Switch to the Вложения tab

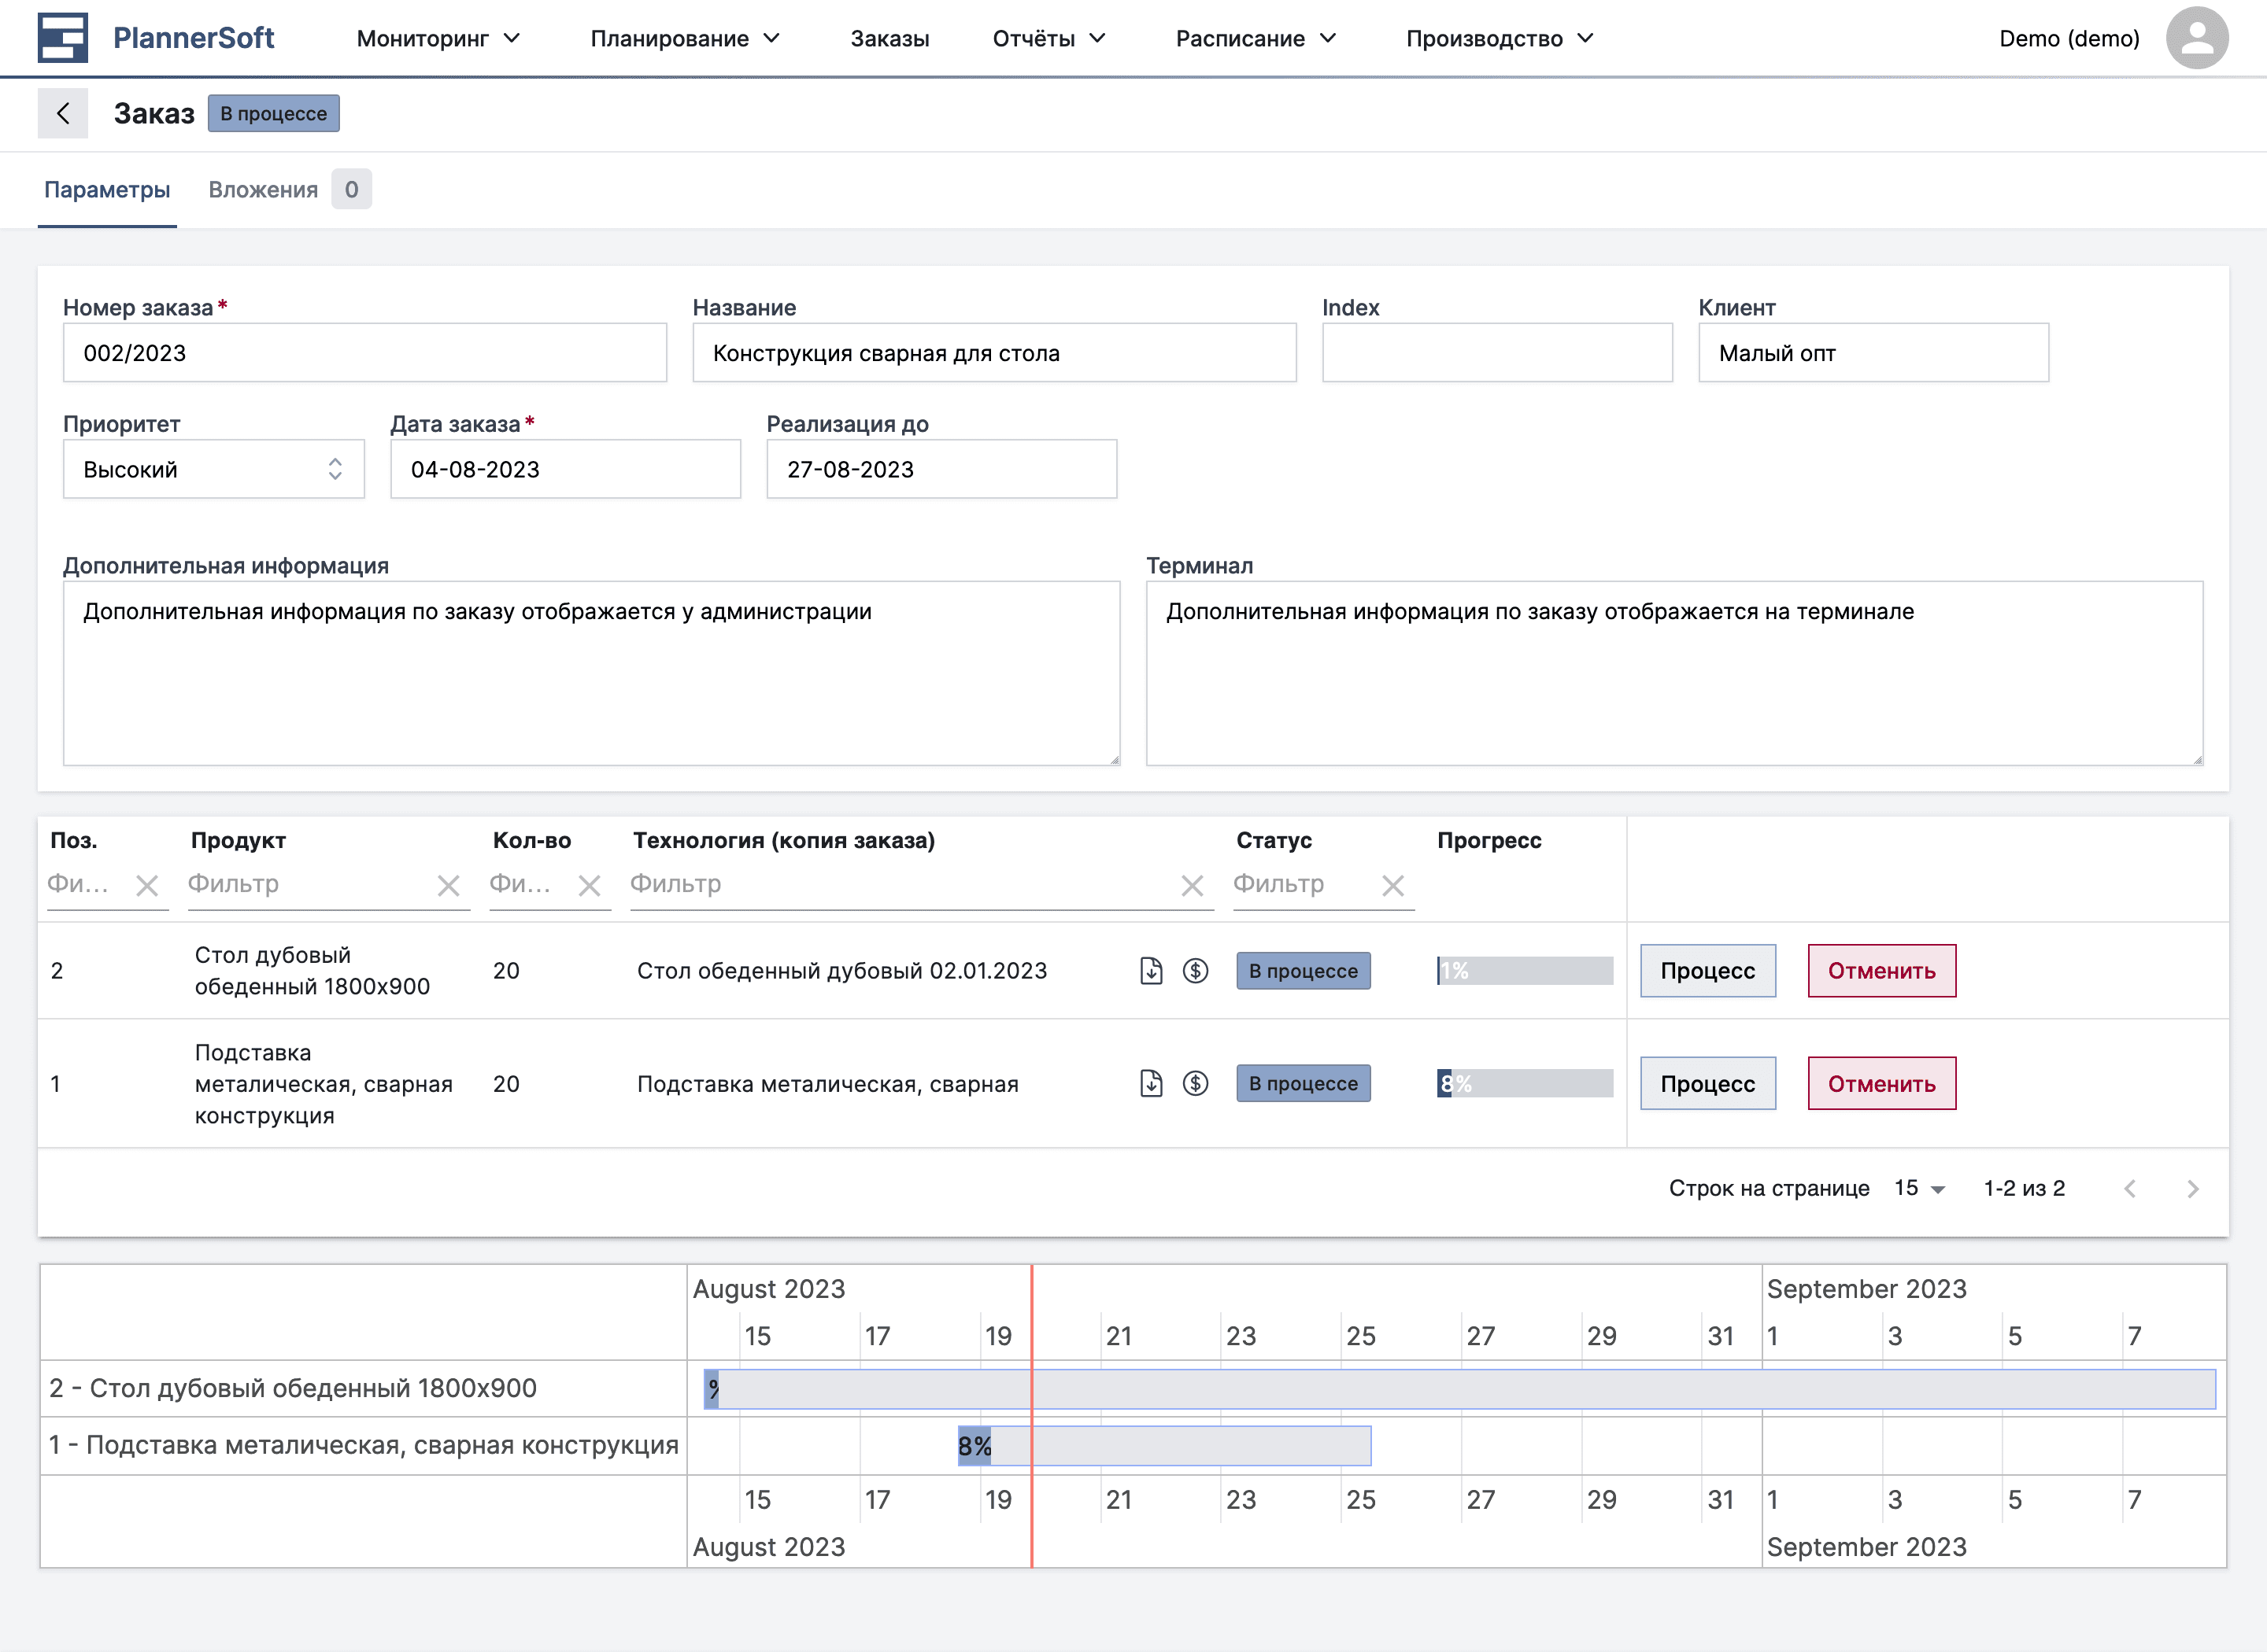[x=263, y=189]
